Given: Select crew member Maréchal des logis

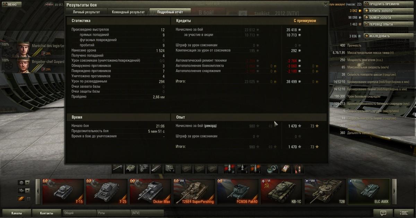Looking at the screenshot, I should point(33,49).
